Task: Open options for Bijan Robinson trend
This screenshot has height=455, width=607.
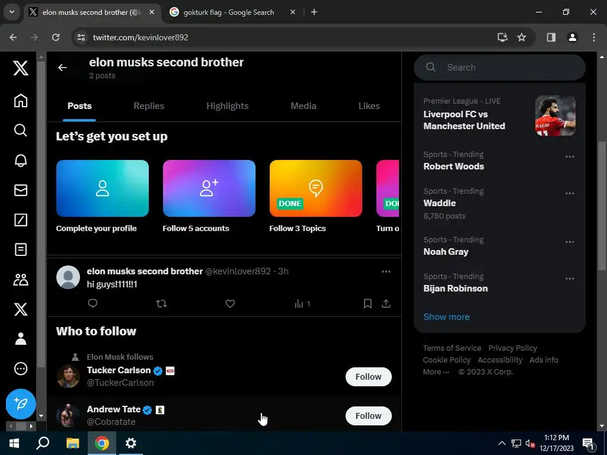Action: (570, 279)
